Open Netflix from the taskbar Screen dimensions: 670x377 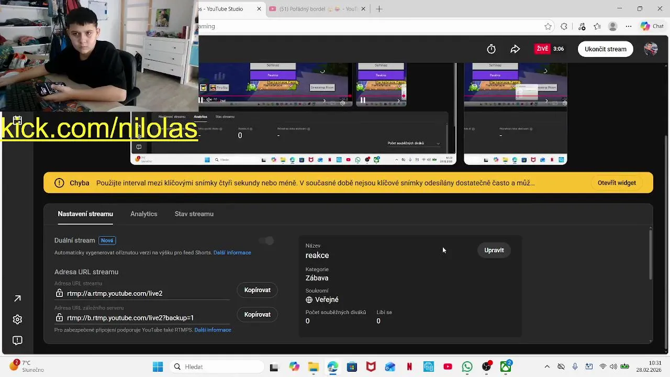pos(409,367)
